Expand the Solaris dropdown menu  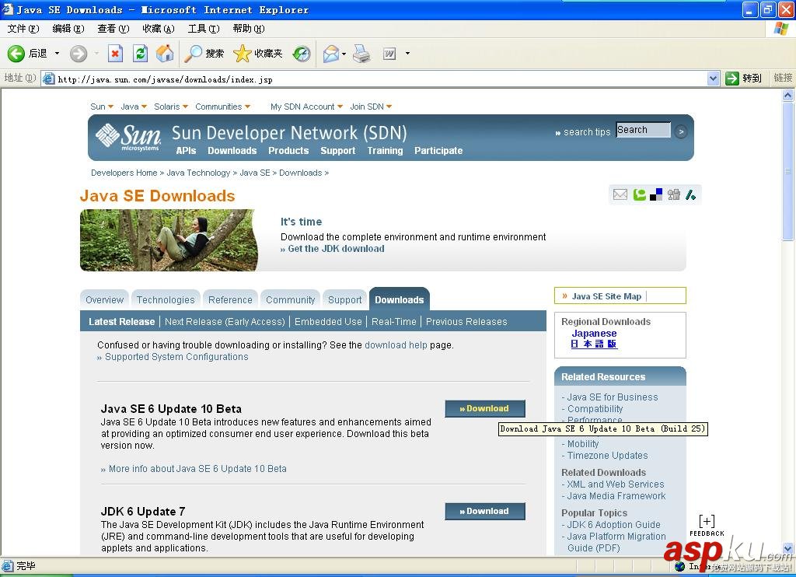[x=185, y=107]
